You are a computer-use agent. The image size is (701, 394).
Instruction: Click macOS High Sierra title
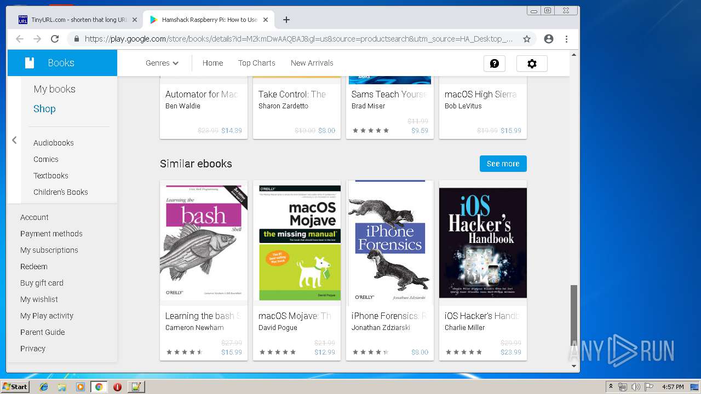480,94
